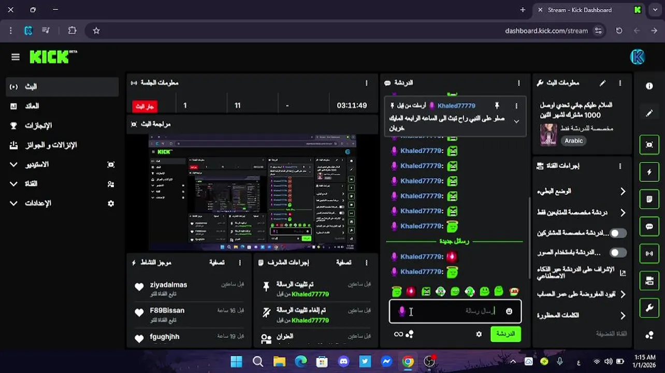Viewport: 665px width, 373px height.
Task: Click the pin icon on Khaled77779's pinned message
Action: pyautogui.click(x=497, y=106)
